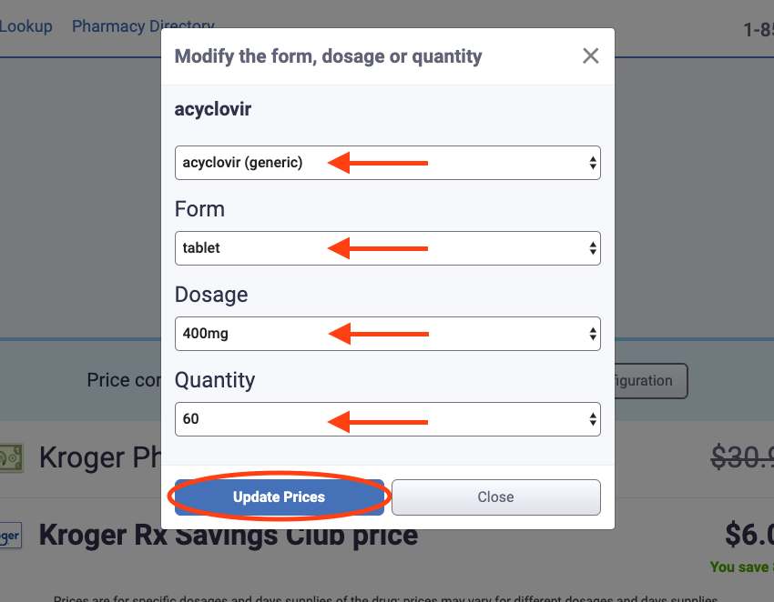Click the phone number in the header
Image resolution: width=774 pixels, height=602 pixels.
758,30
